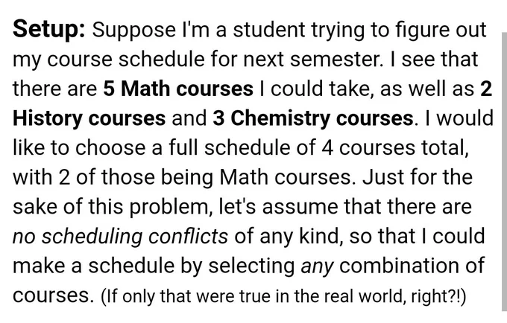Click the word "student"
The image size is (507, 323).
pos(269,30)
